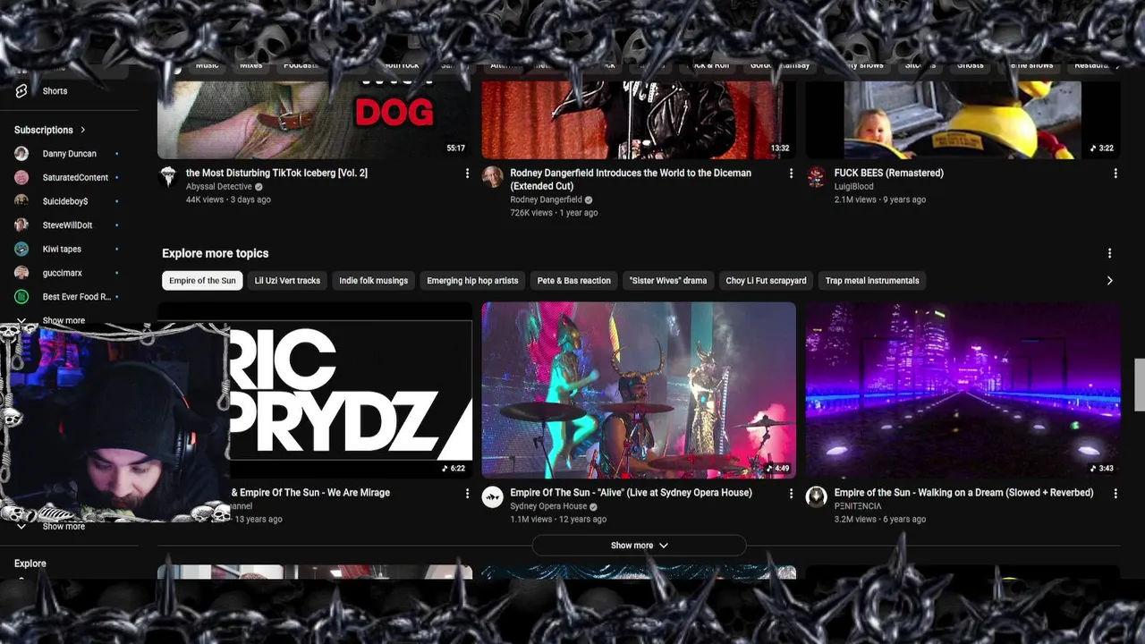Click Kiwi tapes channel avatar

click(21, 249)
